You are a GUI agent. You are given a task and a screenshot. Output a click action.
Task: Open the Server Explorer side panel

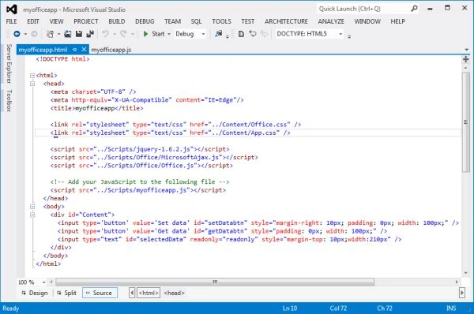[x=9, y=64]
